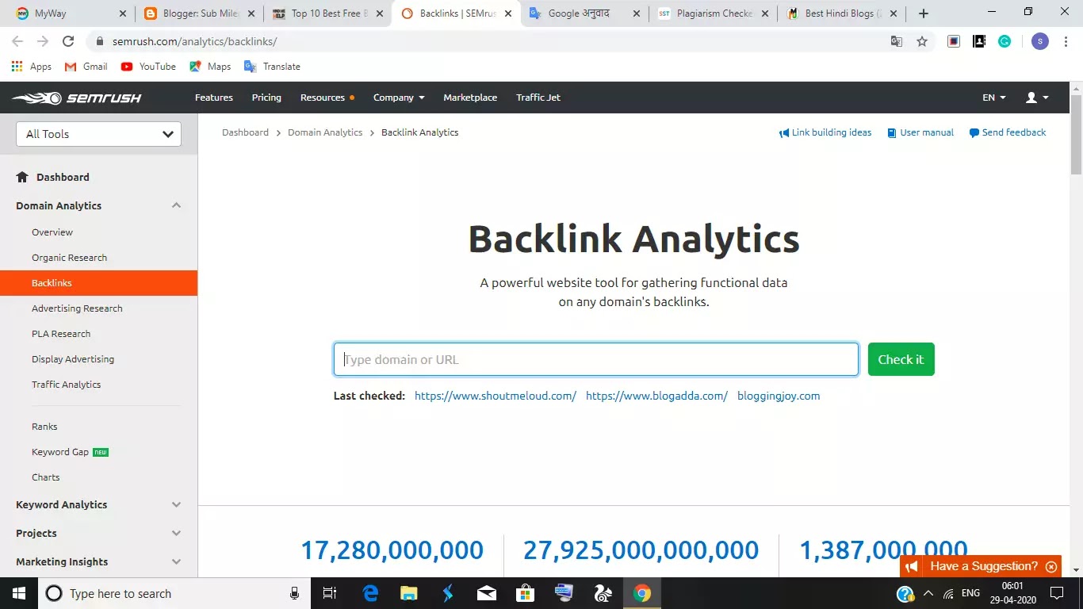The image size is (1083, 609).
Task: Click the browser address bar
Action: coord(492,41)
